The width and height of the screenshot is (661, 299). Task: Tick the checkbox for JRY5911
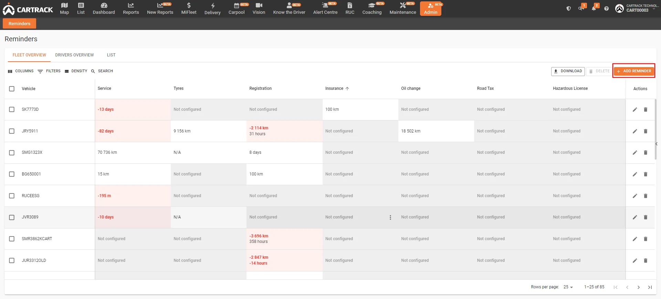[x=12, y=131]
